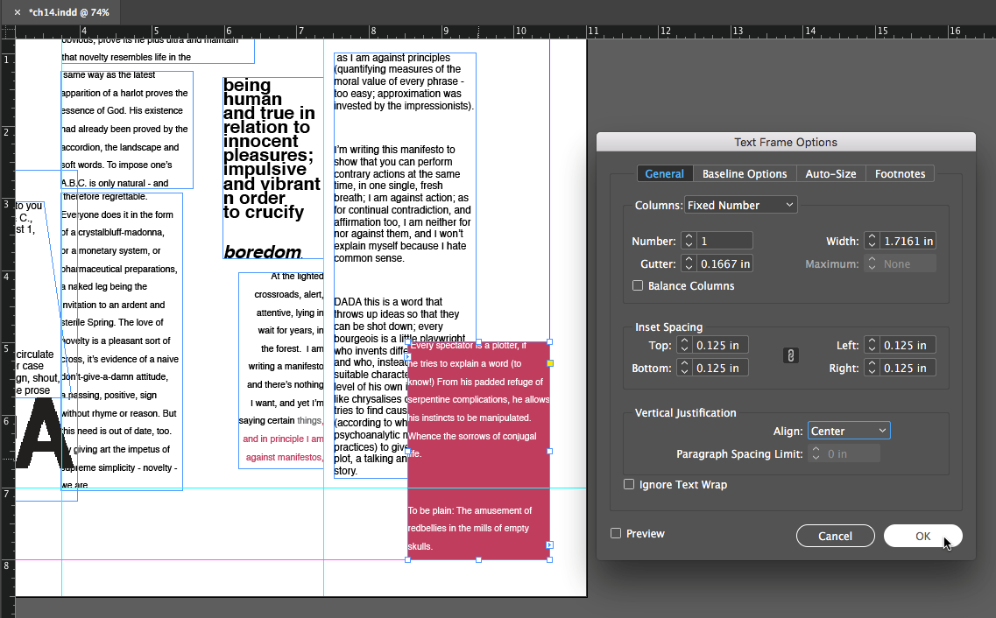Open the Auto-Size tab
996x618 pixels.
(830, 174)
